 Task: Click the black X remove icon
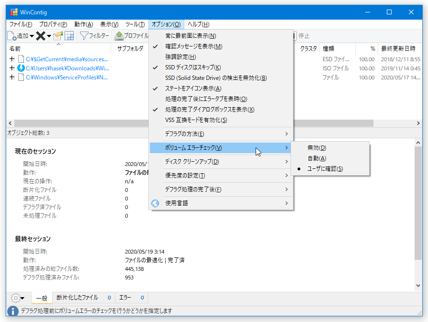coord(41,36)
